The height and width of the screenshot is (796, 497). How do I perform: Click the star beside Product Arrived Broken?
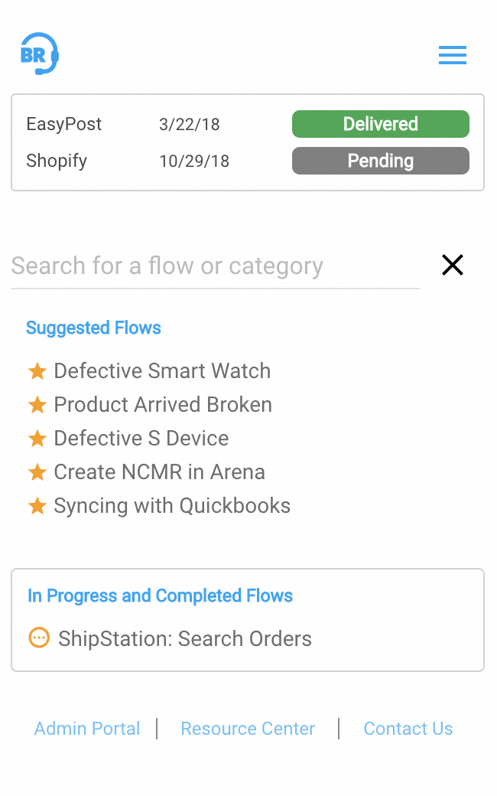(x=37, y=405)
